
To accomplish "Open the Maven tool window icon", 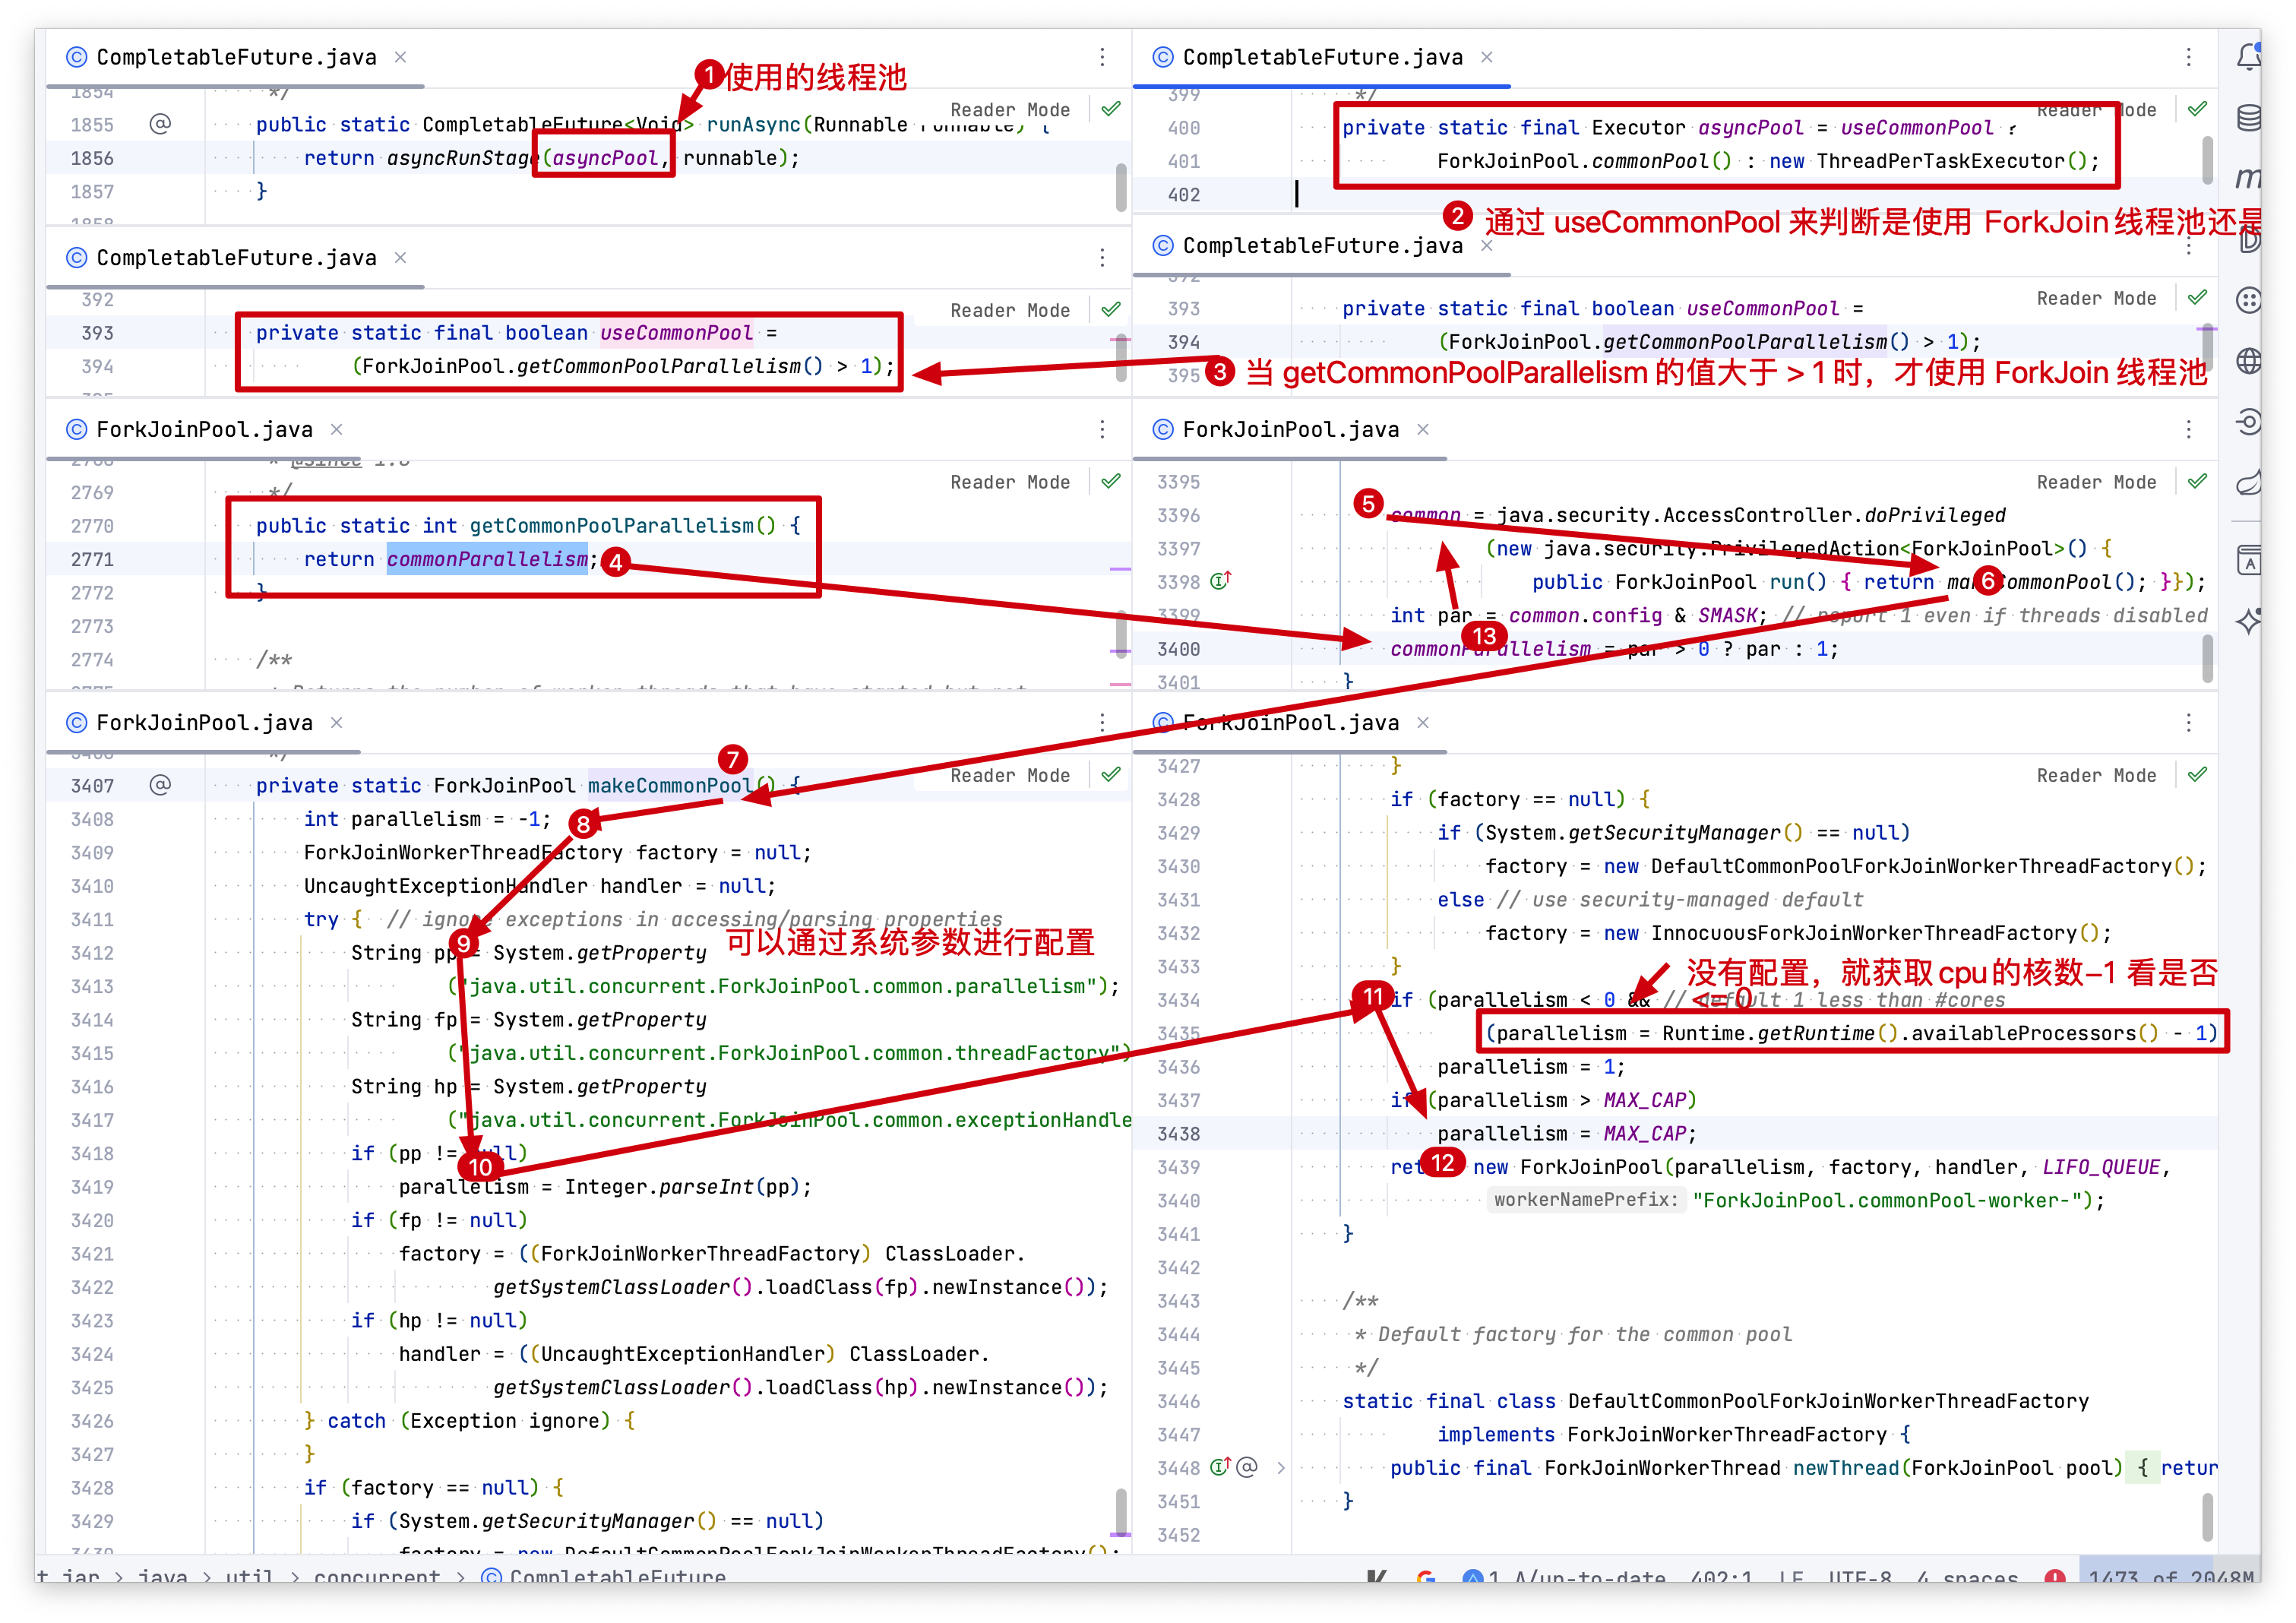I will [x=2249, y=178].
